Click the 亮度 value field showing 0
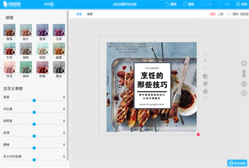The image size is (249, 168). tap(64, 97)
